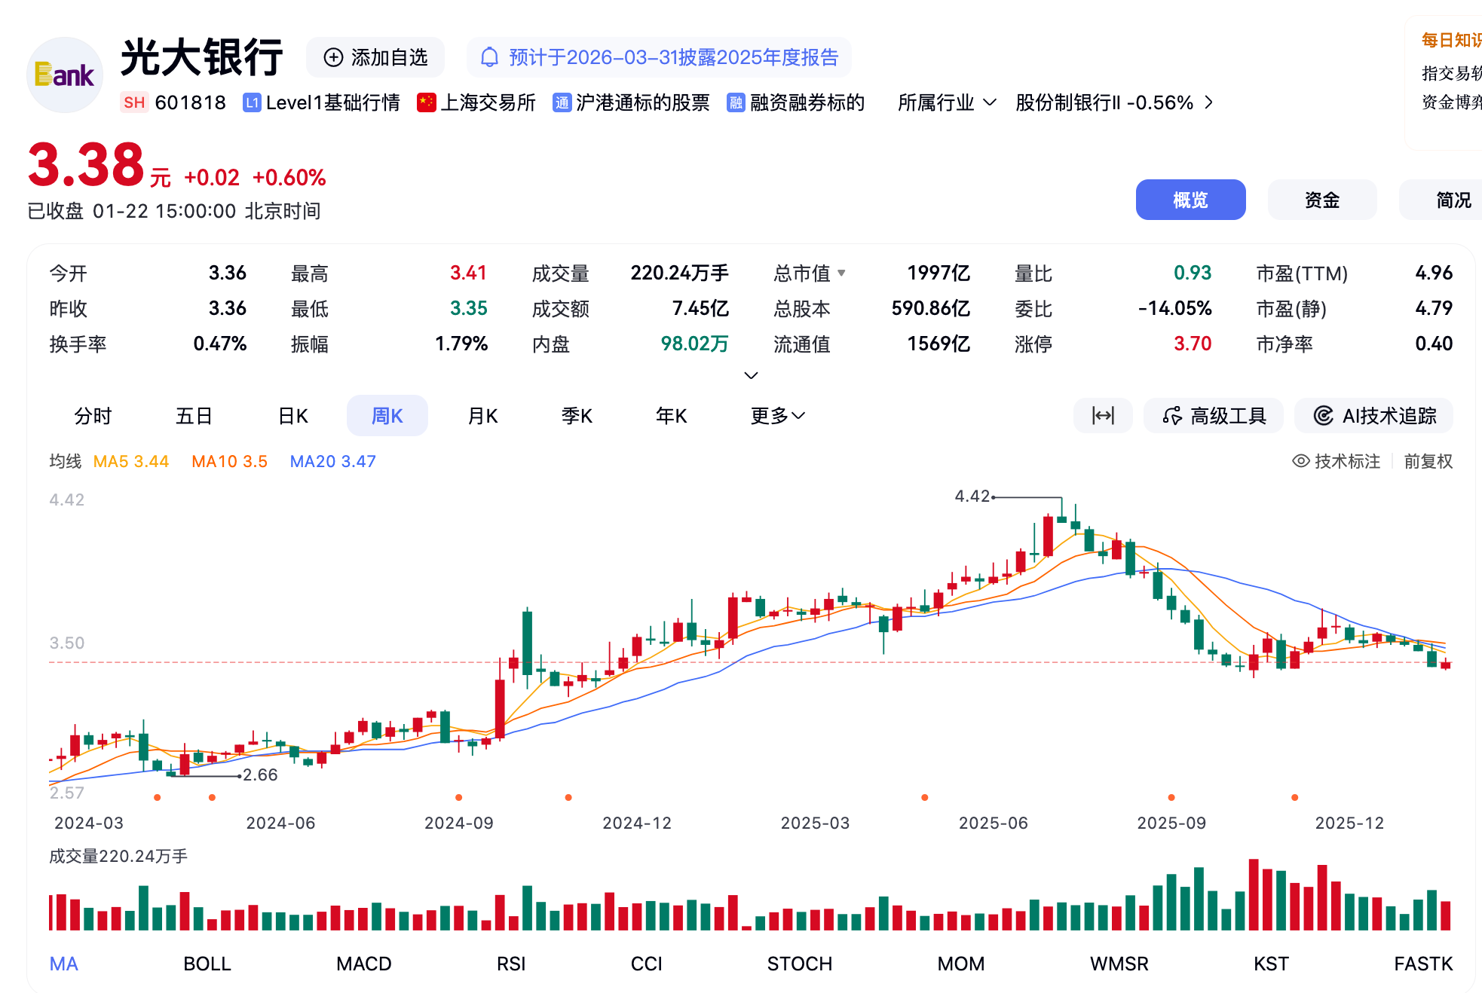Viewport: 1482px width, 993px height.
Task: Select the MACD indicator at bottom
Action: (363, 964)
